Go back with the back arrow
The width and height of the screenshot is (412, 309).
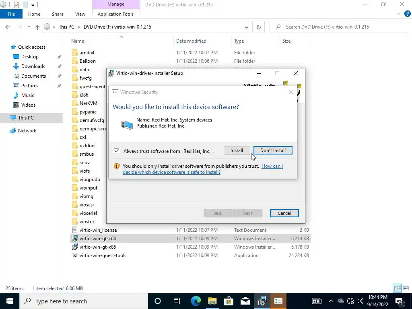point(8,27)
